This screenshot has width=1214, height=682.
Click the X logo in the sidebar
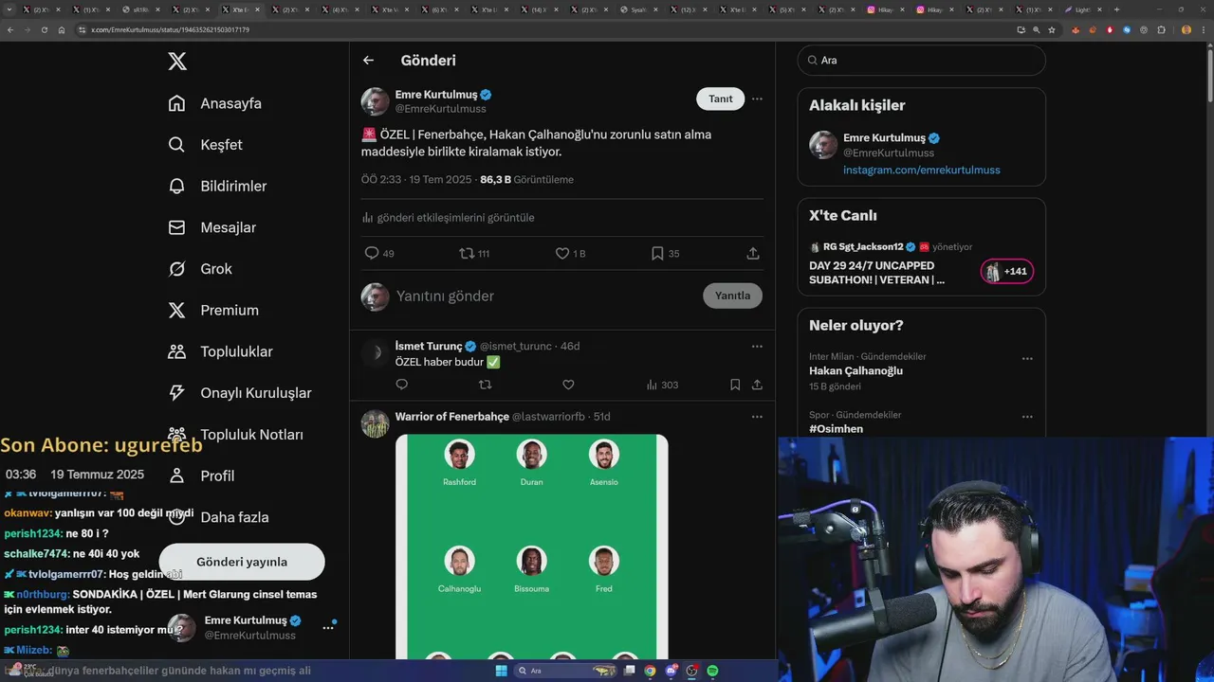(x=177, y=62)
